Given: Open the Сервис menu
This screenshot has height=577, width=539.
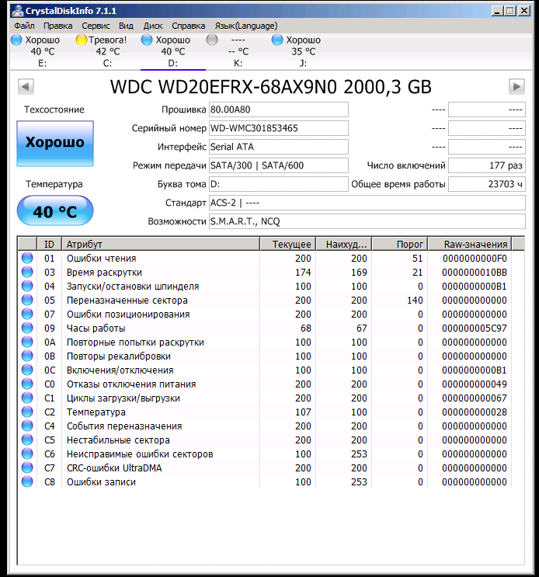Looking at the screenshot, I should 96,26.
